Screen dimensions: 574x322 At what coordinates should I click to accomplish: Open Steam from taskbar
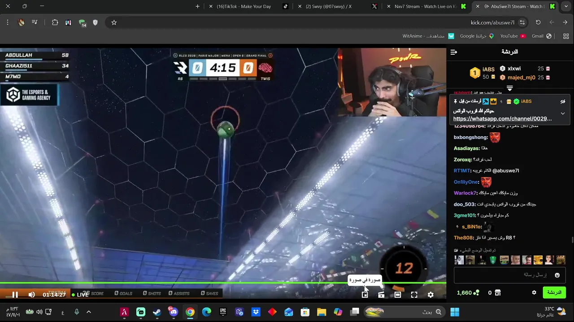[157, 312]
